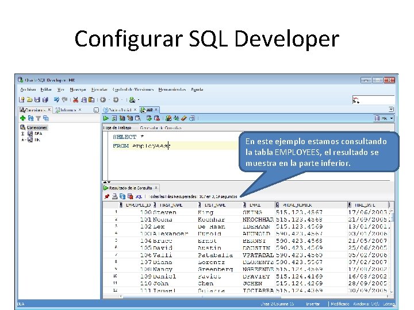Expand the DBA connection node
Viewport: 414px width, 310px height.
click(x=22, y=134)
